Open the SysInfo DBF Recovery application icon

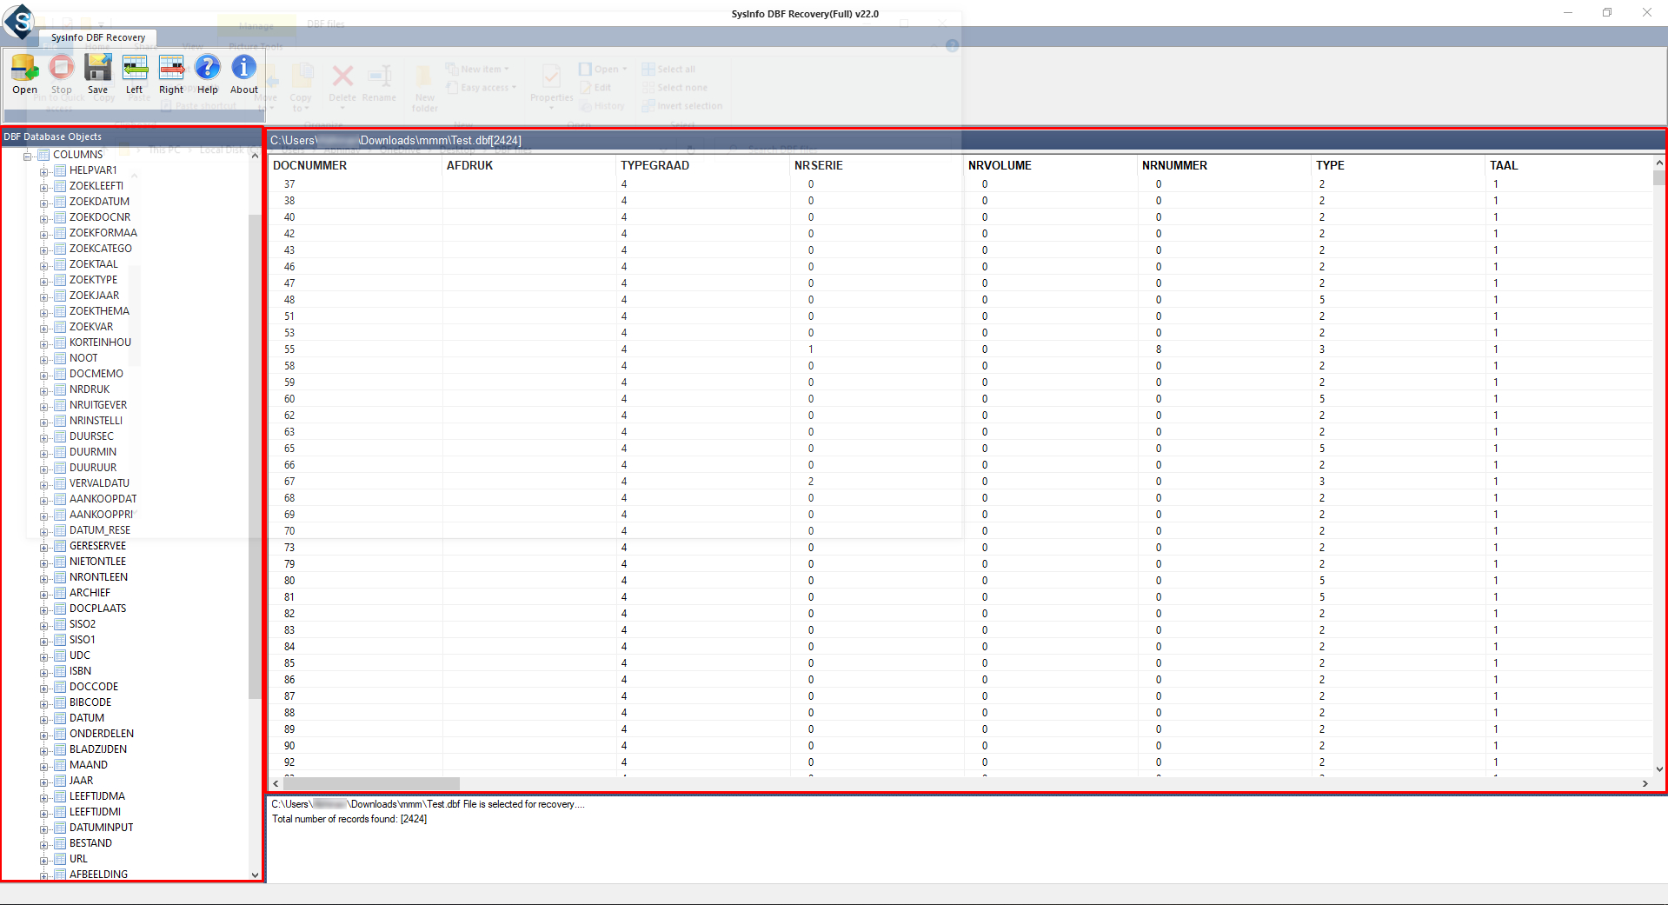coord(19,23)
